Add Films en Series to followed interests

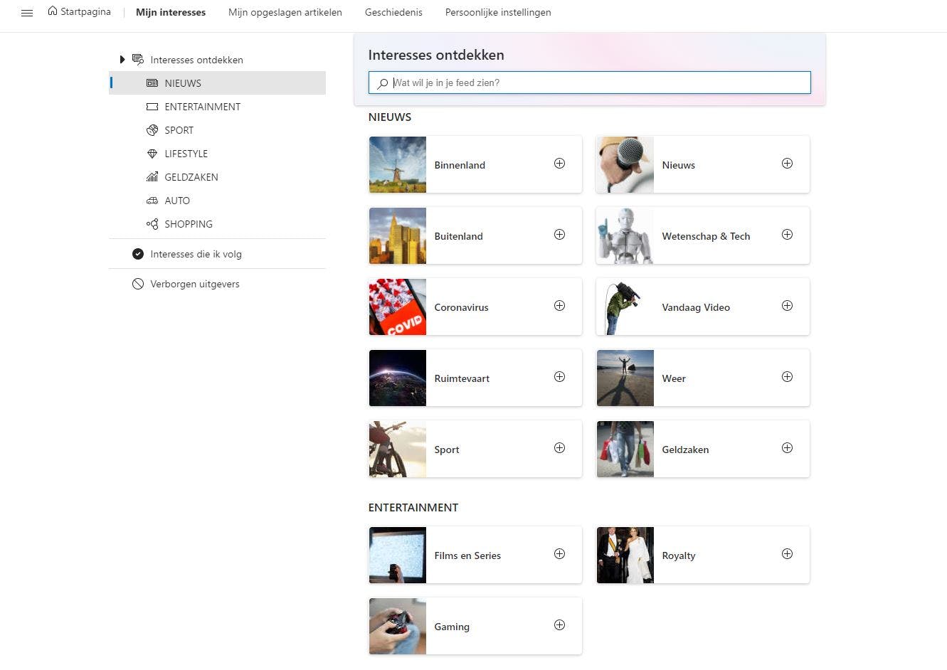[560, 554]
